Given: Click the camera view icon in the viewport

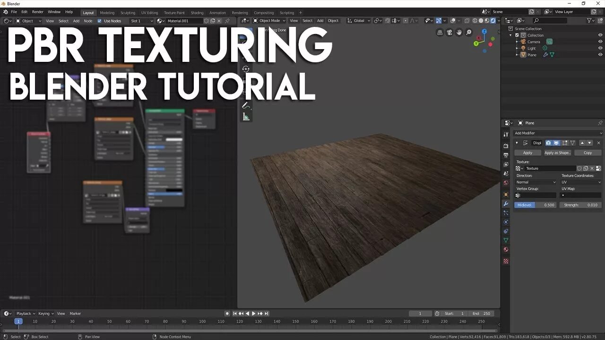Looking at the screenshot, I should [x=449, y=32].
